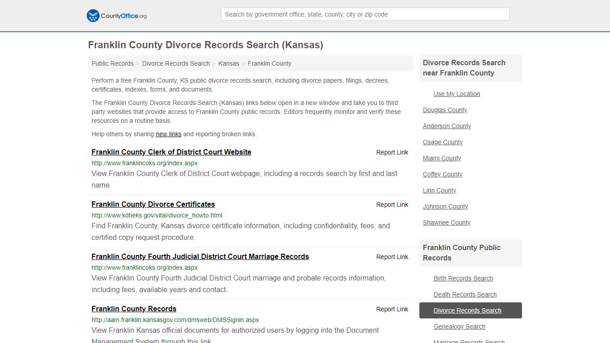Select Death Records Search in sidebar
This screenshot has width=610, height=343.
tap(465, 294)
